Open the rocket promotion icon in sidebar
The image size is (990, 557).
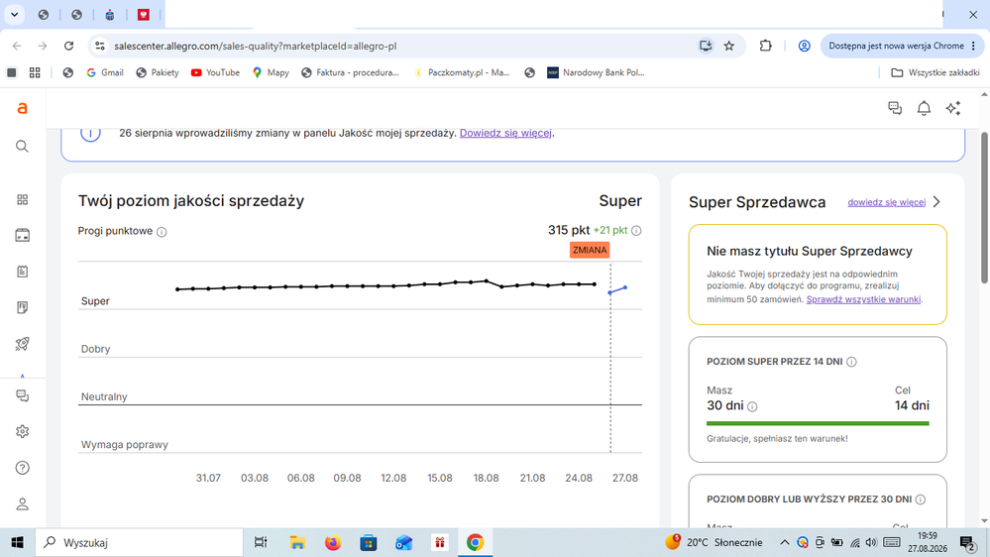22,344
